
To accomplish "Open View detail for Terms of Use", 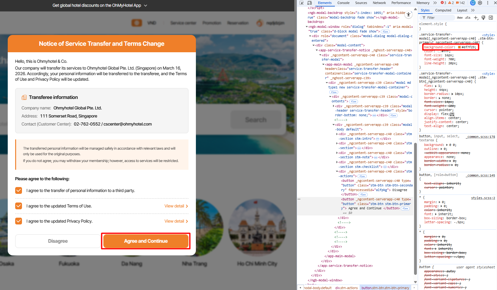I will point(176,206).
